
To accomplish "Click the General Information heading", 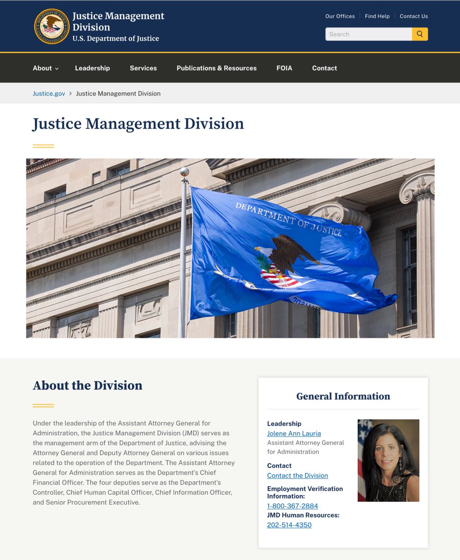I will [x=343, y=396].
